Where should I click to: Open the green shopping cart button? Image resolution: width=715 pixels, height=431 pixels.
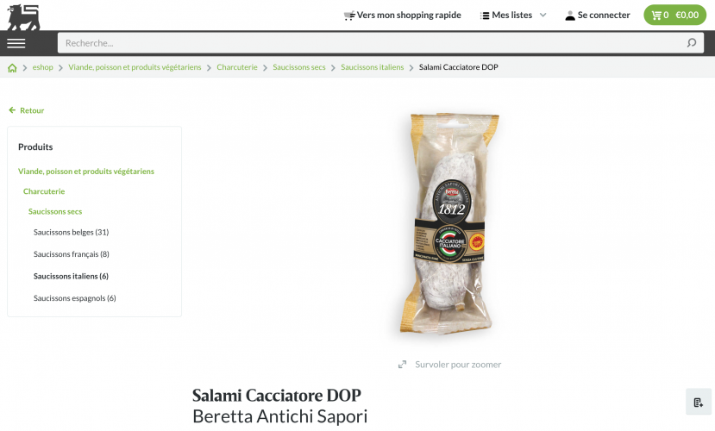click(x=674, y=15)
